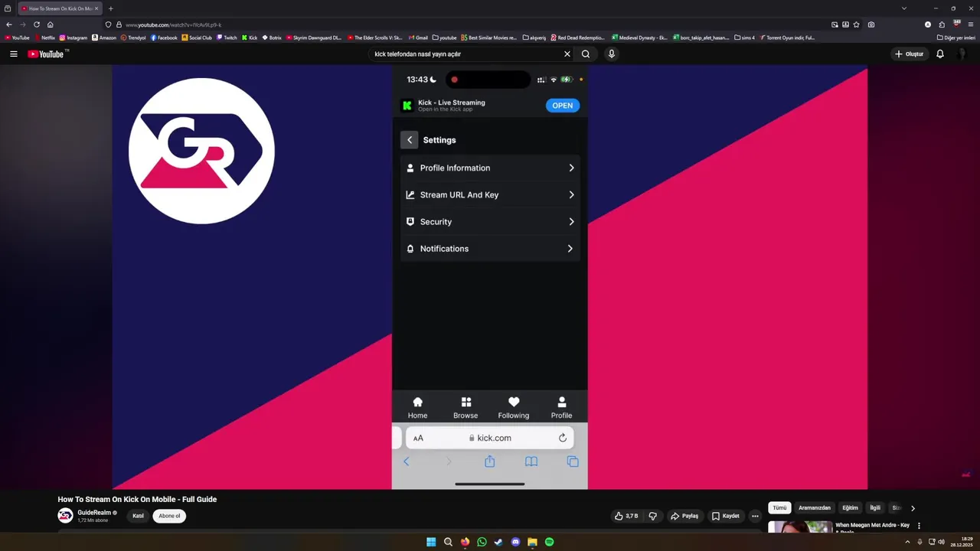Click the Security row chevron in video
The width and height of the screenshot is (980, 551).
click(571, 222)
